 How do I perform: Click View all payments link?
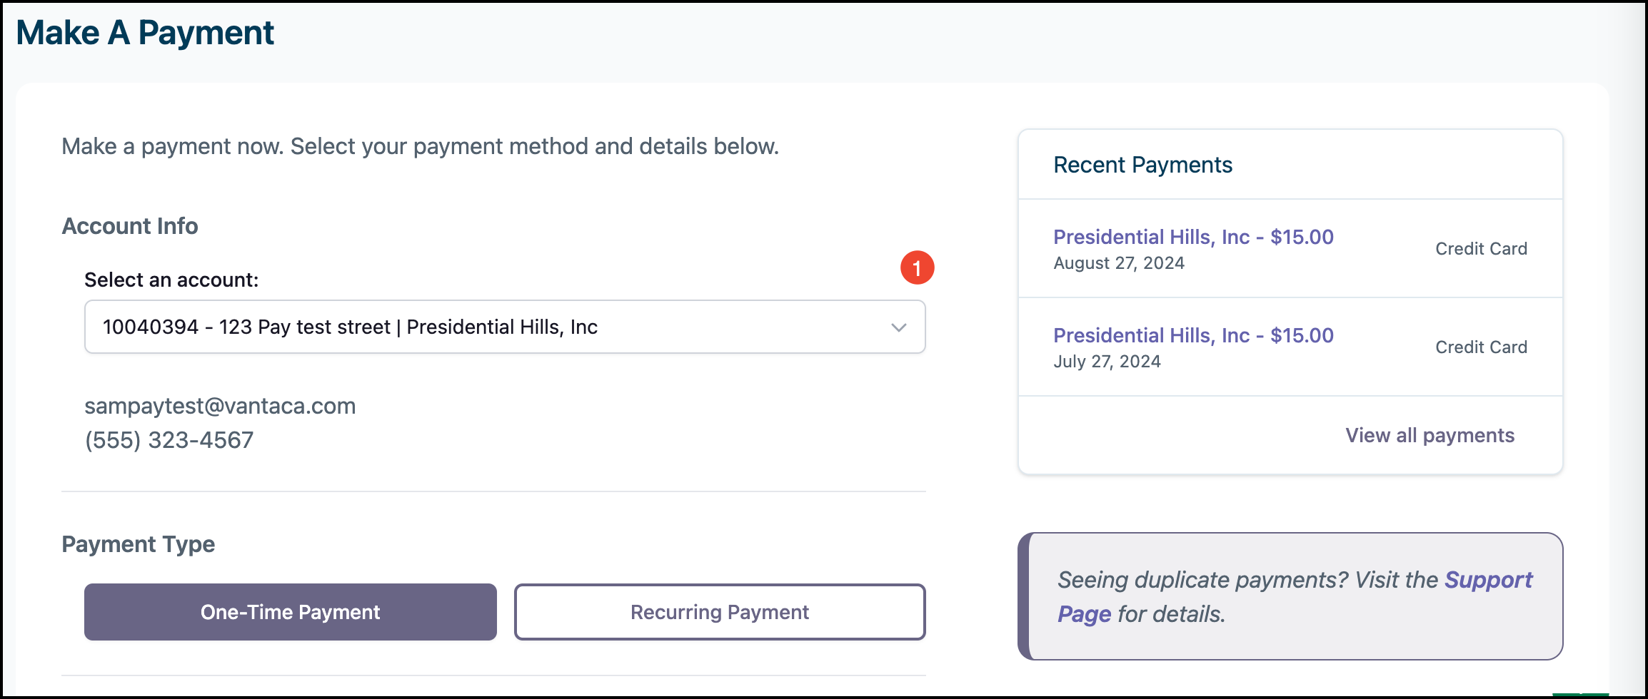coord(1430,436)
